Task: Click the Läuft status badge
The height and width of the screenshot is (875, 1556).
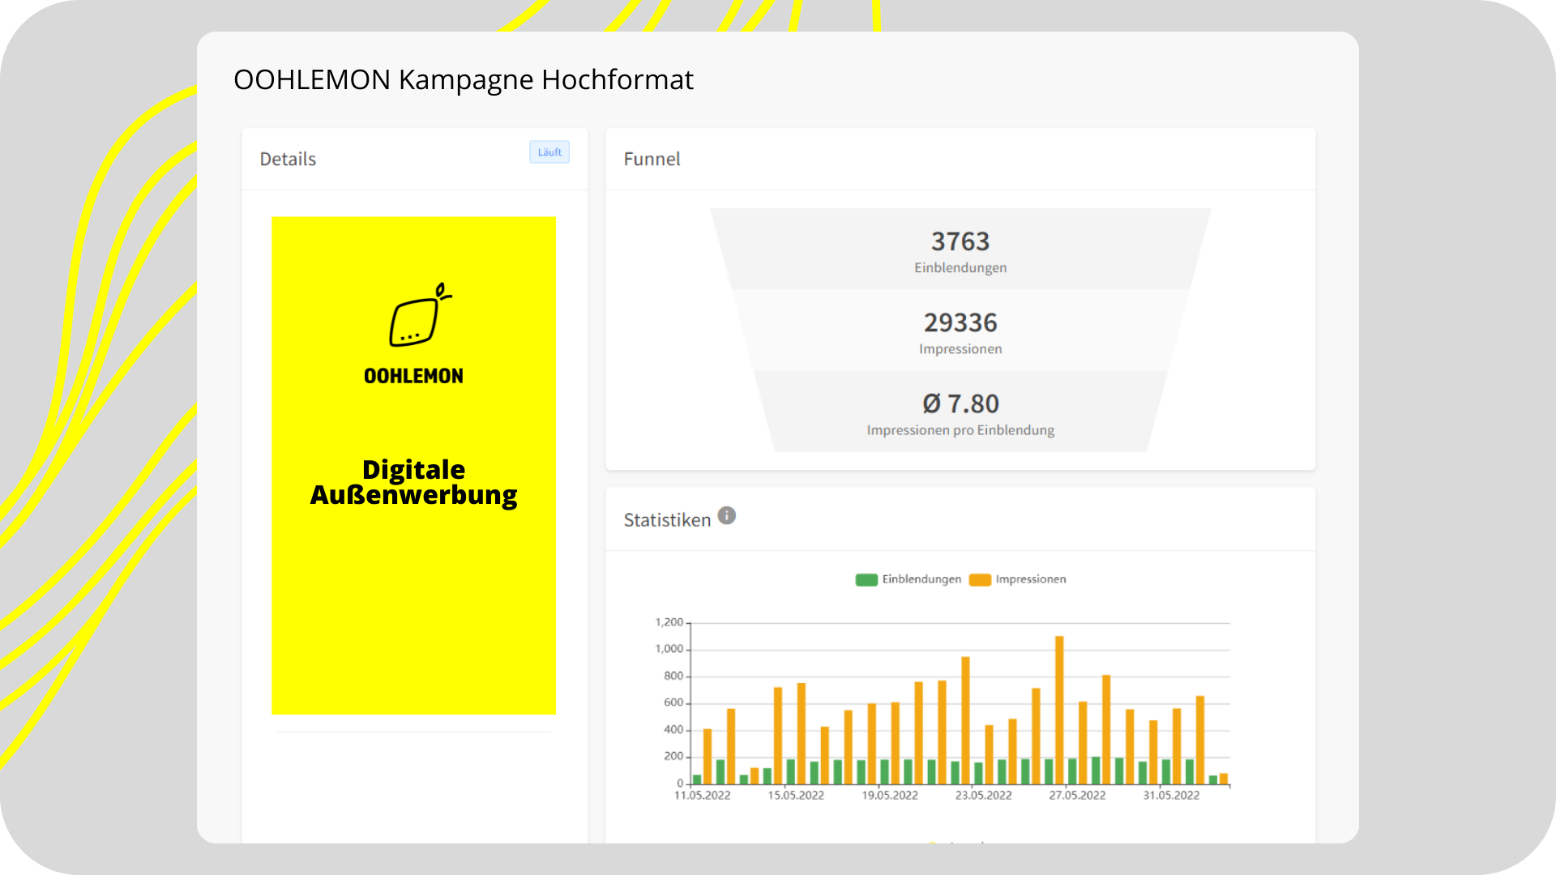Action: coord(549,152)
